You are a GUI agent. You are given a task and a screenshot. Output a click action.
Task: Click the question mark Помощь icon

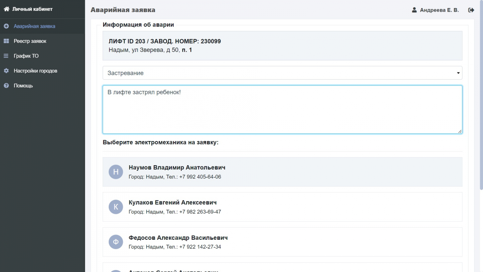[x=6, y=86]
